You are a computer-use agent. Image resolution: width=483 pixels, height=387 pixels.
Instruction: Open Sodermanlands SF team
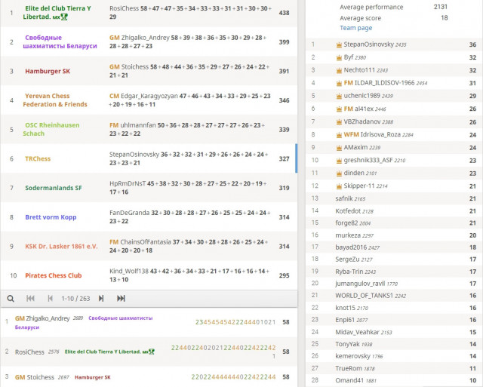54,188
